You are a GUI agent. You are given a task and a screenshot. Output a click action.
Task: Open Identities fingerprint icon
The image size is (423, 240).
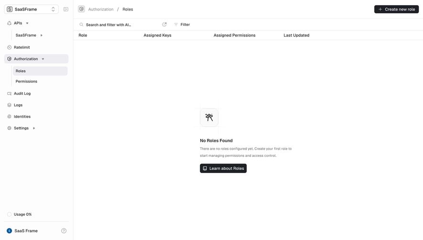click(9, 117)
